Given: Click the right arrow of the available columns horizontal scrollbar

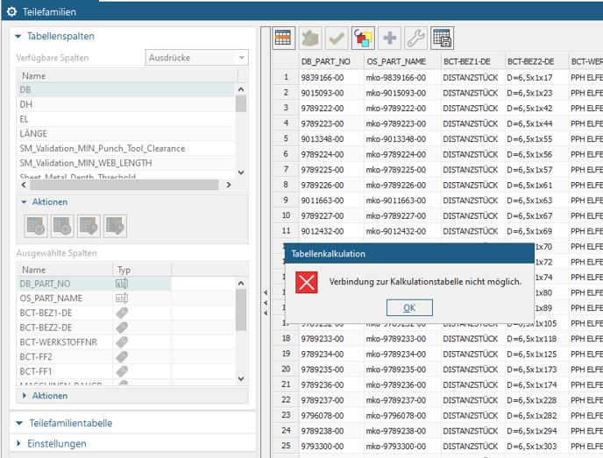Looking at the screenshot, I should (229, 185).
